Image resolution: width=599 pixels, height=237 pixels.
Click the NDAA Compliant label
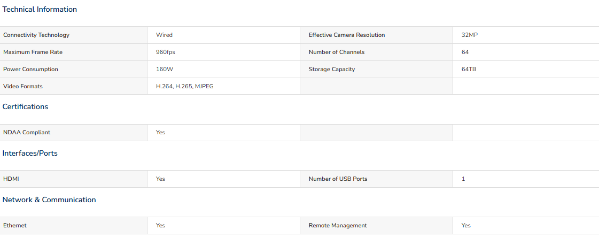(27, 133)
